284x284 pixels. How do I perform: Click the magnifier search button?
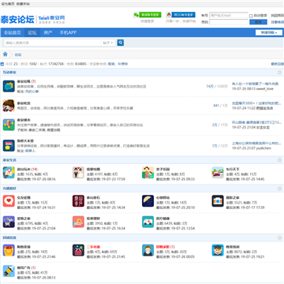coord(121,43)
